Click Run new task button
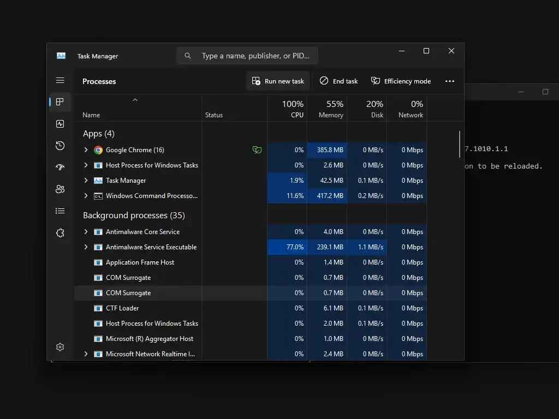Viewport: 559px width, 419px height. coord(278,81)
